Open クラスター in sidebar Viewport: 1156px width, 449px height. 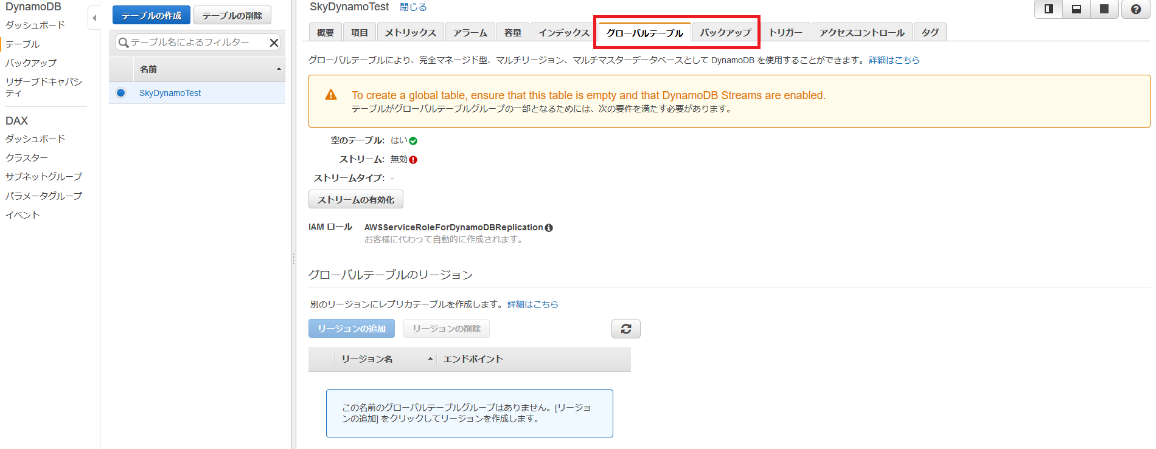[27, 157]
